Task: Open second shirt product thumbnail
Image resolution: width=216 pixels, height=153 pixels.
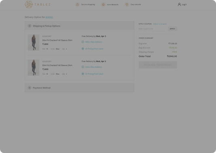Action: point(34,68)
